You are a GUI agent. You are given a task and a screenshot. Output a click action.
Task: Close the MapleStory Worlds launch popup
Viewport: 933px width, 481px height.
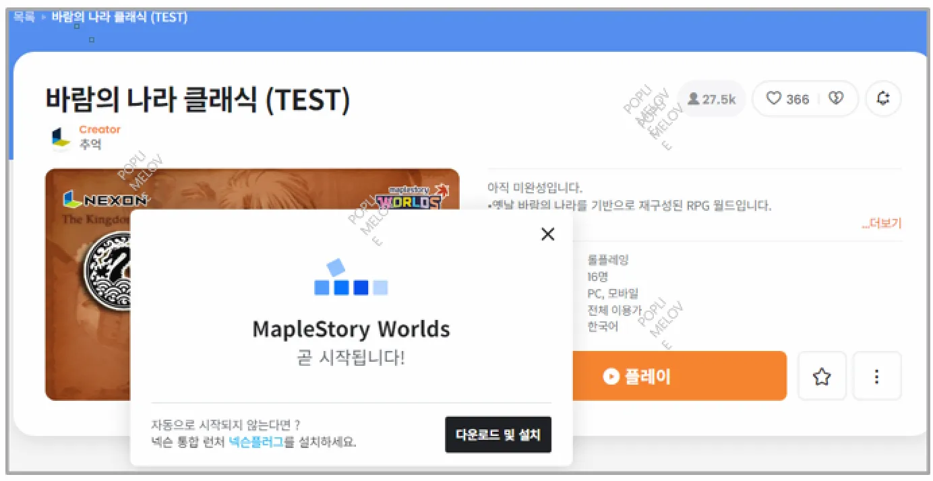(548, 234)
